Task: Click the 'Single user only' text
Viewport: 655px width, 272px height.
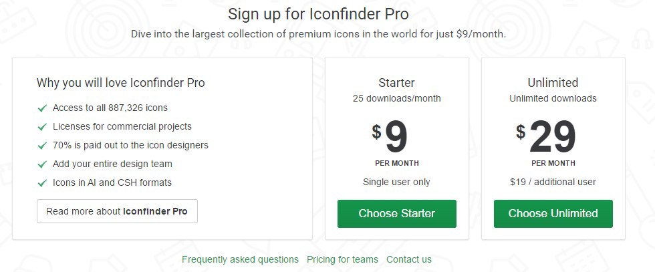Action: (396, 182)
